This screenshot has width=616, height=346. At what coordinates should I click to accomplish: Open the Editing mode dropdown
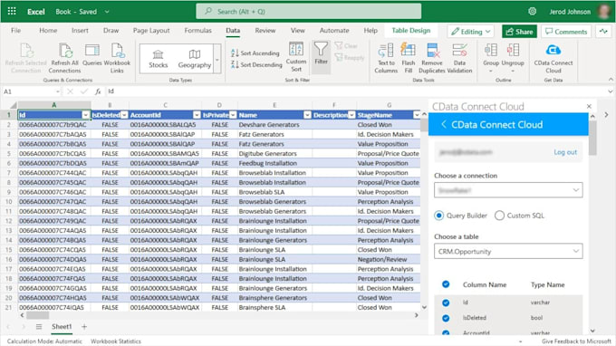471,32
